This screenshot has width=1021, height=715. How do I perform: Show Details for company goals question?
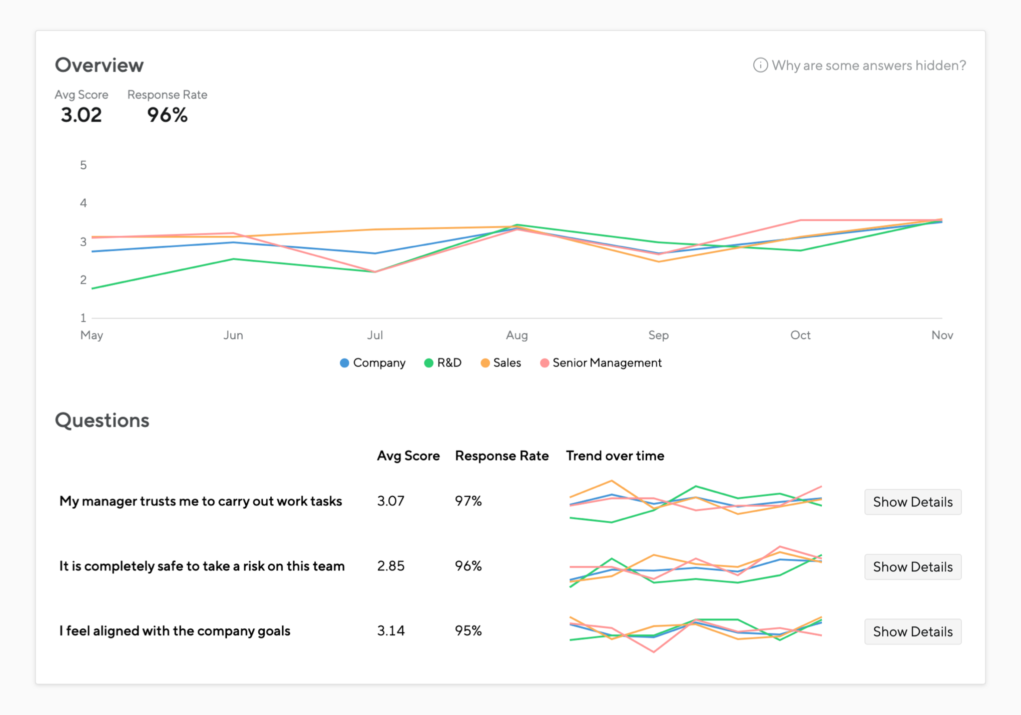point(912,631)
